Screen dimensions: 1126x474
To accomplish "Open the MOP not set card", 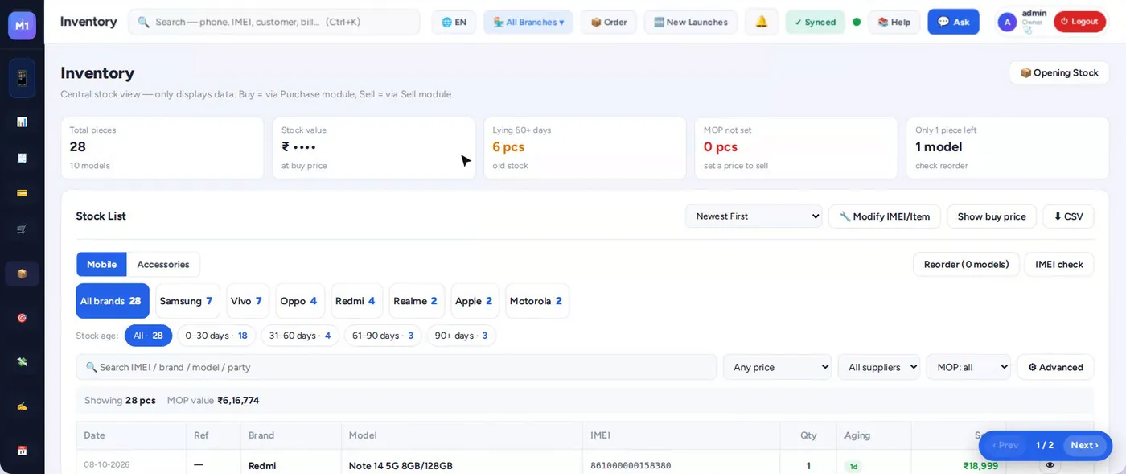I will coord(795,148).
